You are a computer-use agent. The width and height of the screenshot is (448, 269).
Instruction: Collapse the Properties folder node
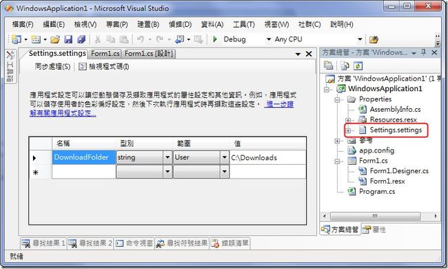point(337,100)
